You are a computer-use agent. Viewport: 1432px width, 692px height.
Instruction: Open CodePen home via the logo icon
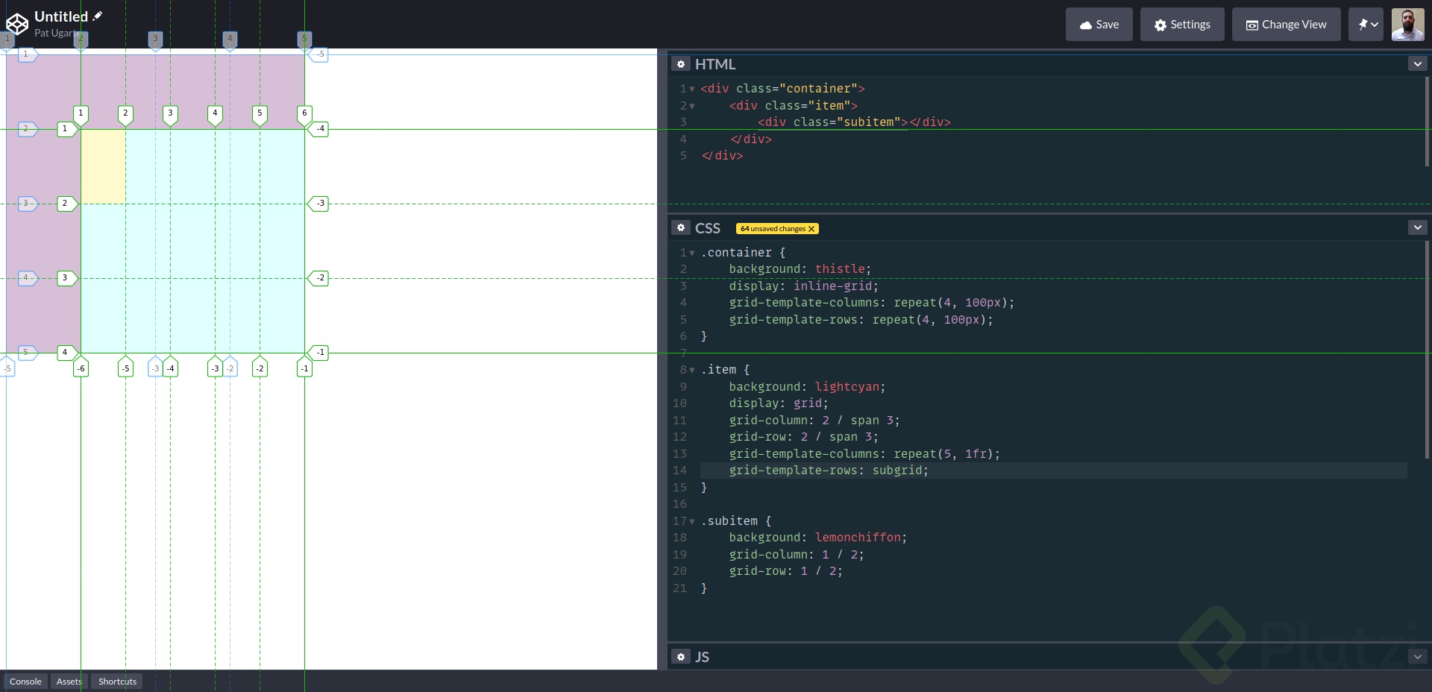tap(16, 23)
